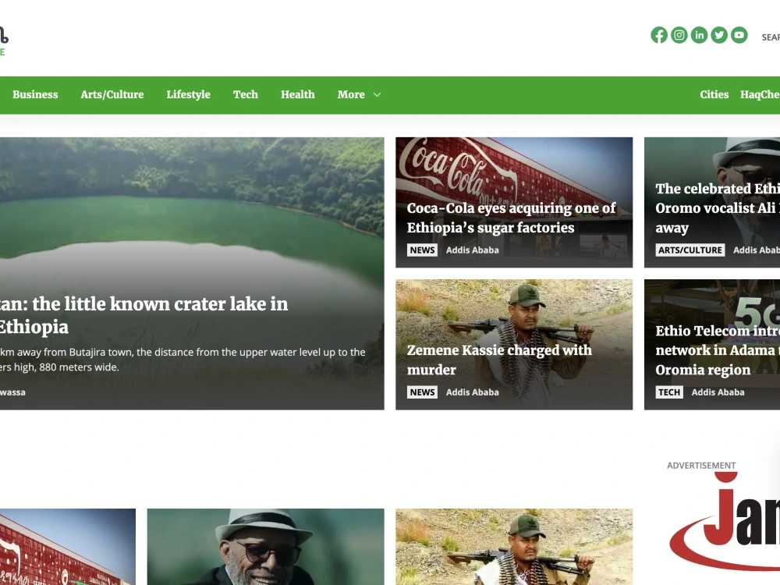Open the YouTube channel icon

(739, 34)
